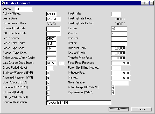Screen dimensions: 155x114
Task: Click the Business/Personal field
Action: (x=48, y=73)
